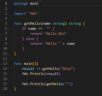Click the 'if' keyword on line 6

pyautogui.click(x=24, y=28)
